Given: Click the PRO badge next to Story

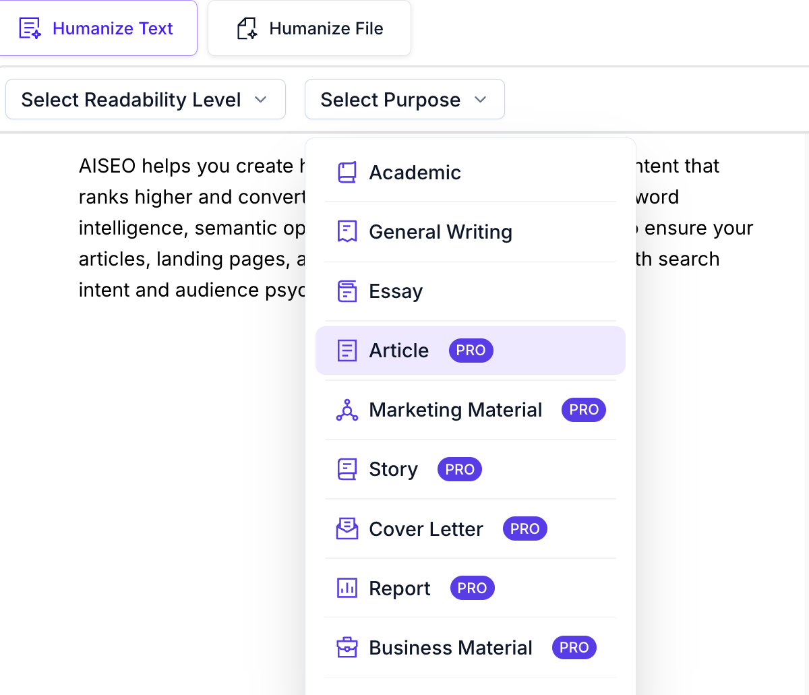Looking at the screenshot, I should point(460,469).
